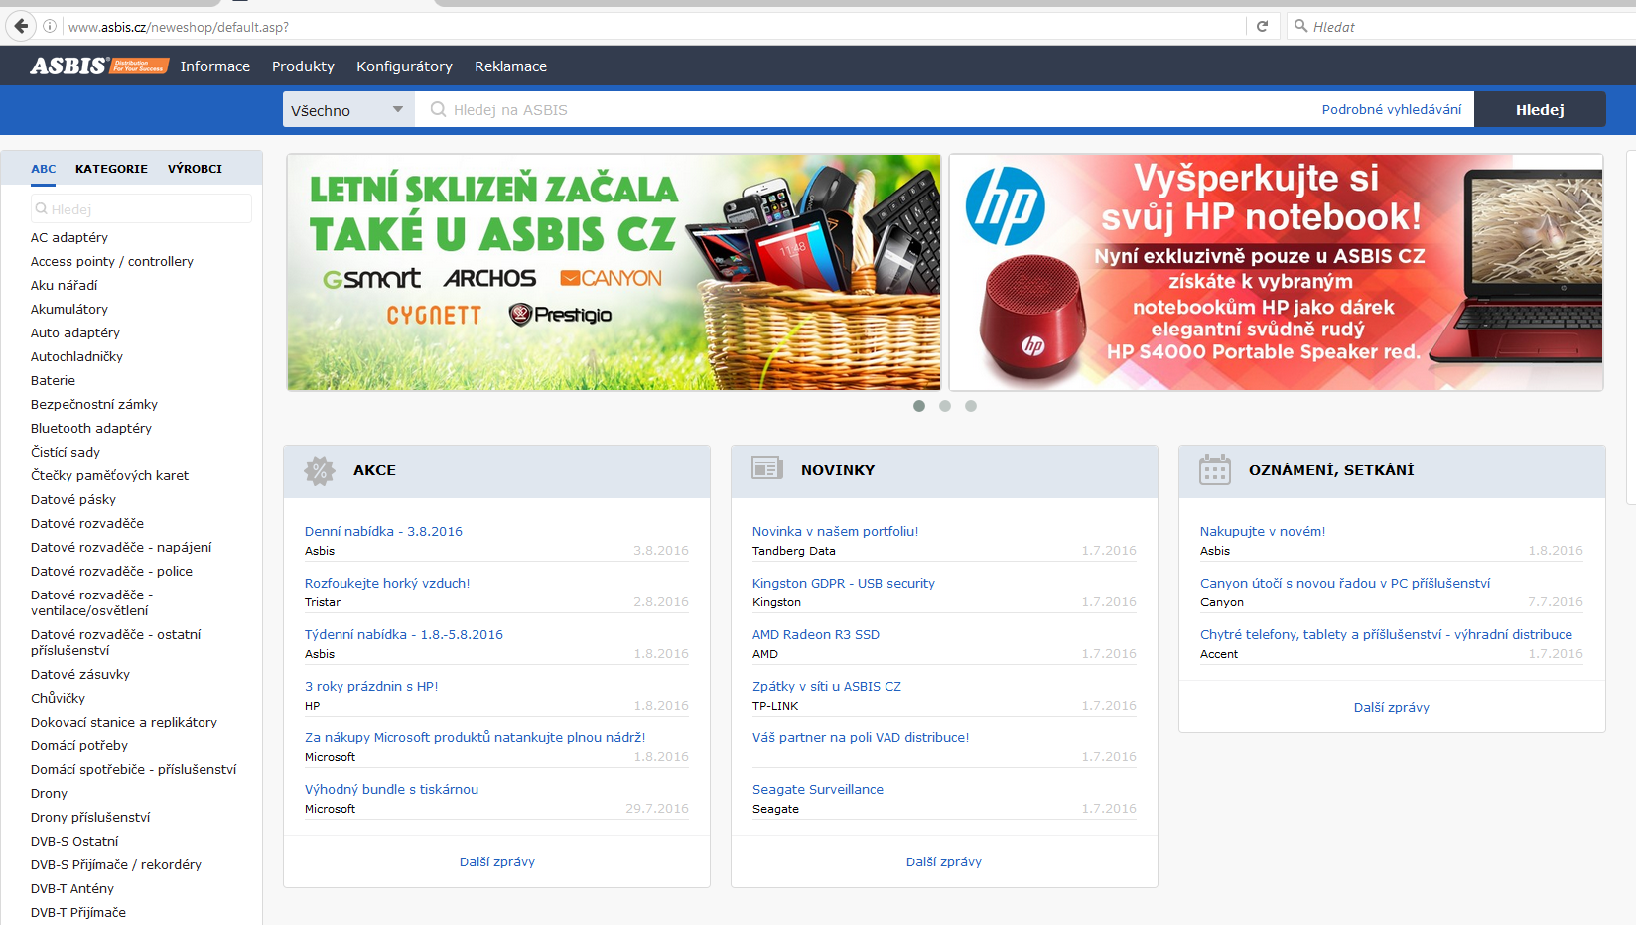This screenshot has height=925, width=1636.
Task: Click Další zprávy under OZNÁMENÍ, SETKÁNÍ
Action: point(1392,708)
